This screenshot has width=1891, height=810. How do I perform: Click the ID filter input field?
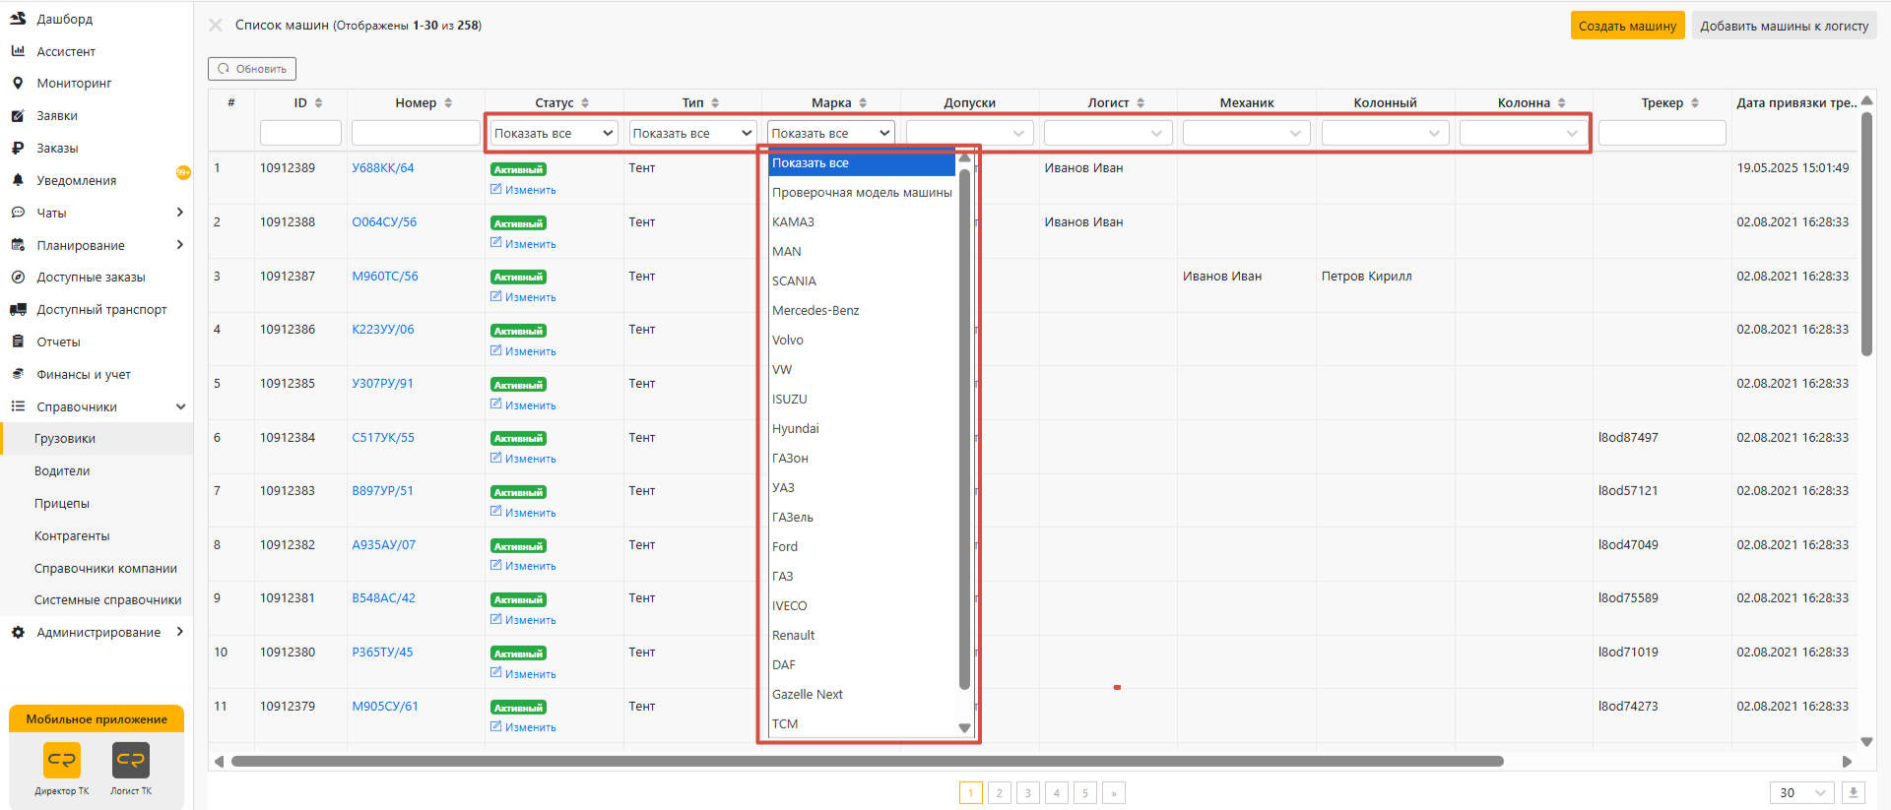300,133
